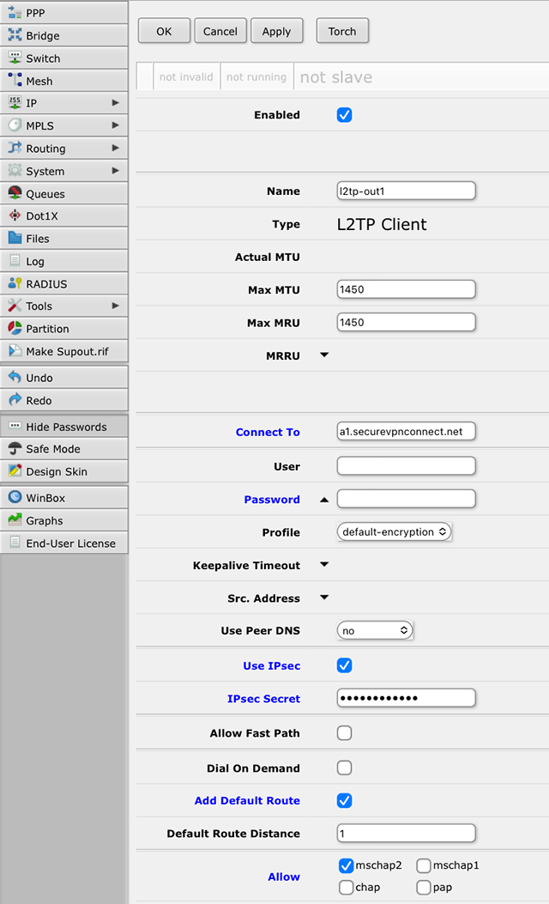Screen dimensions: 549x904
Task: Enable the Allow Fast Path checkbox
Action: [345, 733]
